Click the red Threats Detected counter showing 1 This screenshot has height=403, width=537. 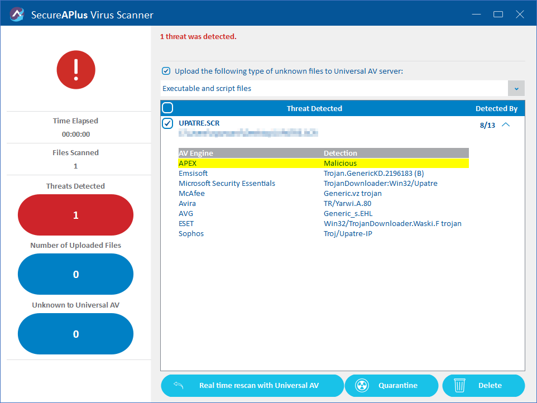tap(75, 214)
